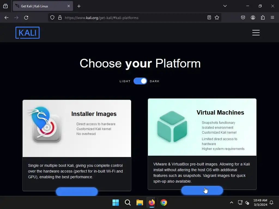This screenshot has height=209, width=279.
Task: View site security padlock details
Action: pyautogui.click(x=60, y=18)
